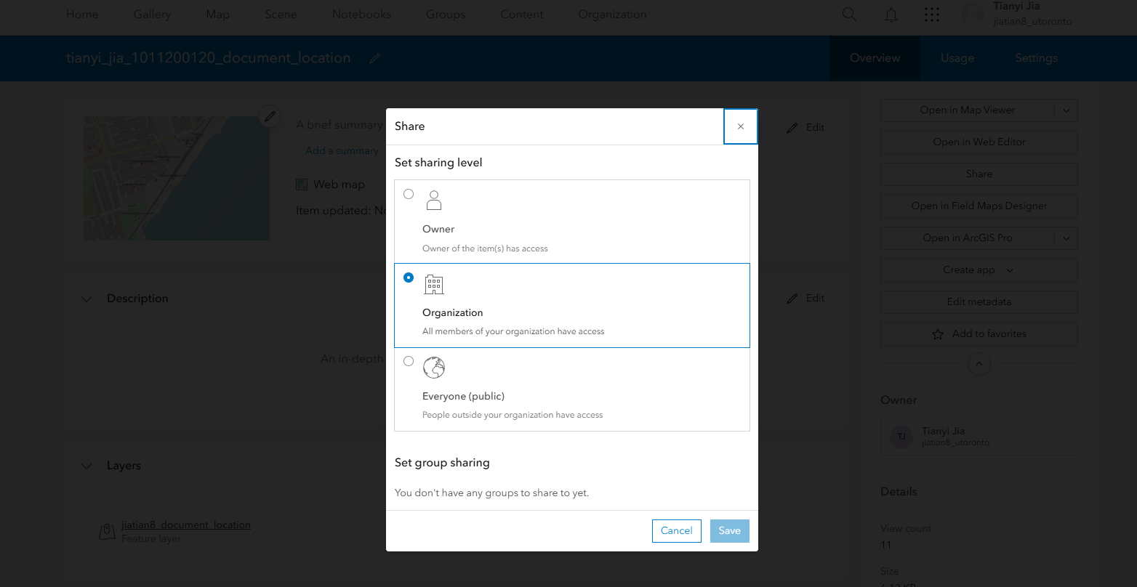
Task: Switch to the Usage tab
Action: (957, 58)
